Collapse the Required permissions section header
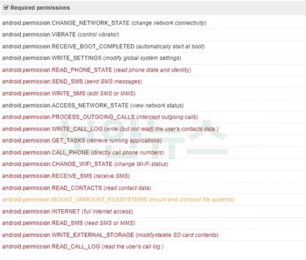Screen dimensions: 306x260 pyautogui.click(x=153, y=8)
